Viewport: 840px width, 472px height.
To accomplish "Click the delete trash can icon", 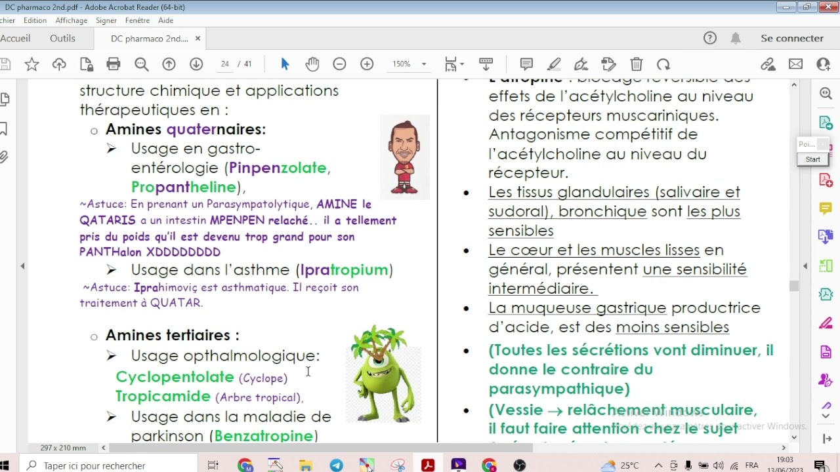I will (636, 64).
